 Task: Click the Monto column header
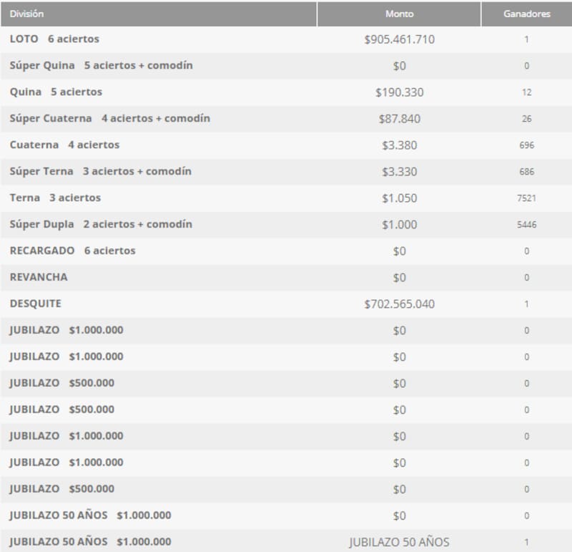click(400, 12)
